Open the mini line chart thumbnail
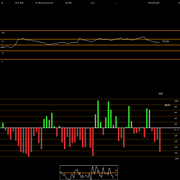 pos(89,172)
